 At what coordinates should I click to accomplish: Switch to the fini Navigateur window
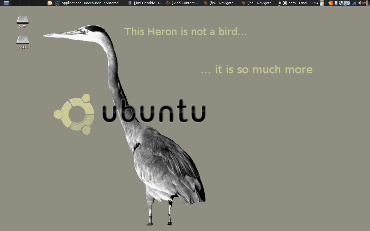tap(220, 3)
